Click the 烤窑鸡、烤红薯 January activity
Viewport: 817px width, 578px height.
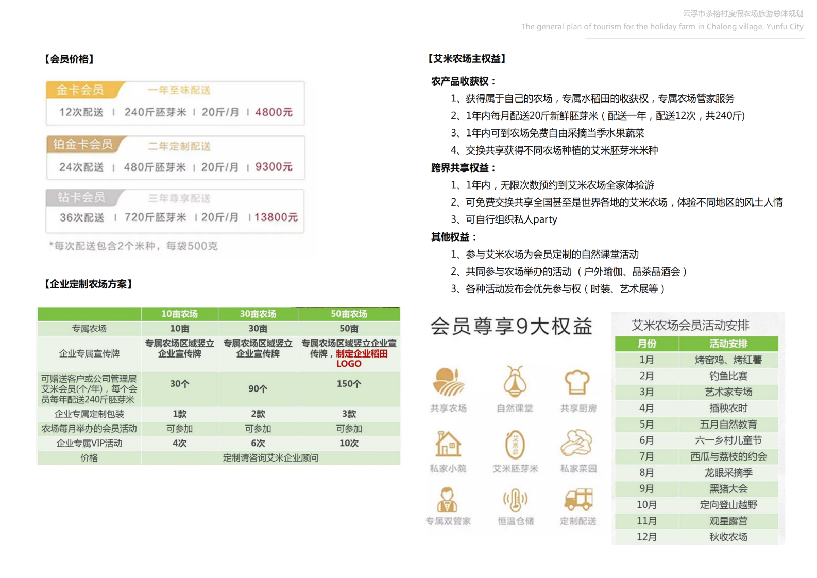click(x=728, y=360)
